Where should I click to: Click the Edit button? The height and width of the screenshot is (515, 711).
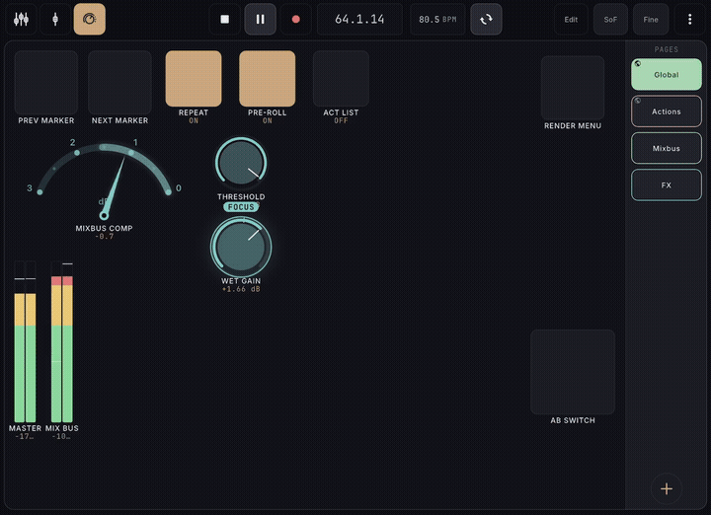click(x=571, y=19)
